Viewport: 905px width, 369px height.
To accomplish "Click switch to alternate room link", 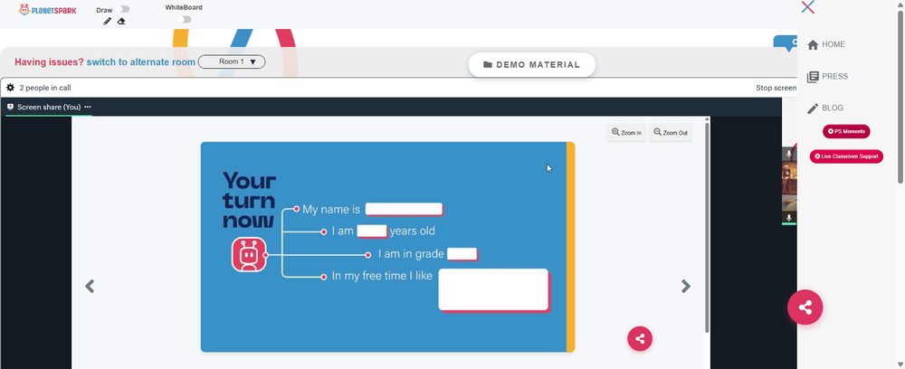I will pos(141,61).
